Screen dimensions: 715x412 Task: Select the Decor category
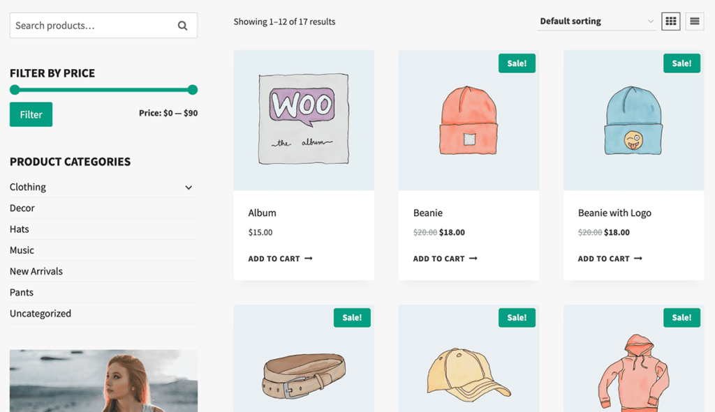coord(22,208)
